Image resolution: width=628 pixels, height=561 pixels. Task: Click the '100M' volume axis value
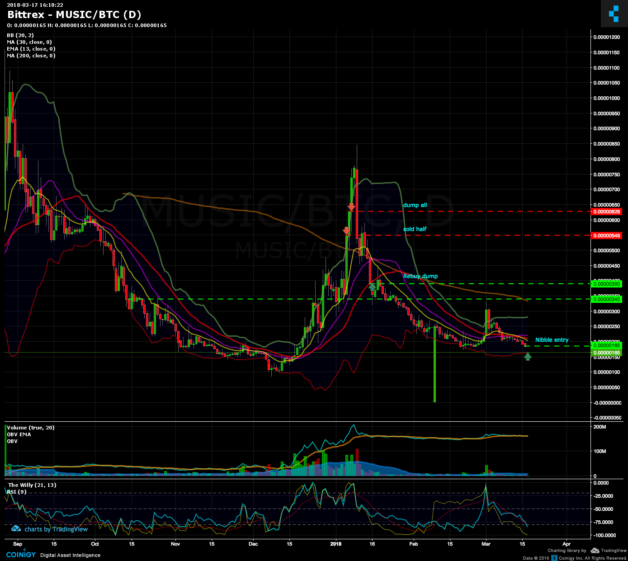600,452
